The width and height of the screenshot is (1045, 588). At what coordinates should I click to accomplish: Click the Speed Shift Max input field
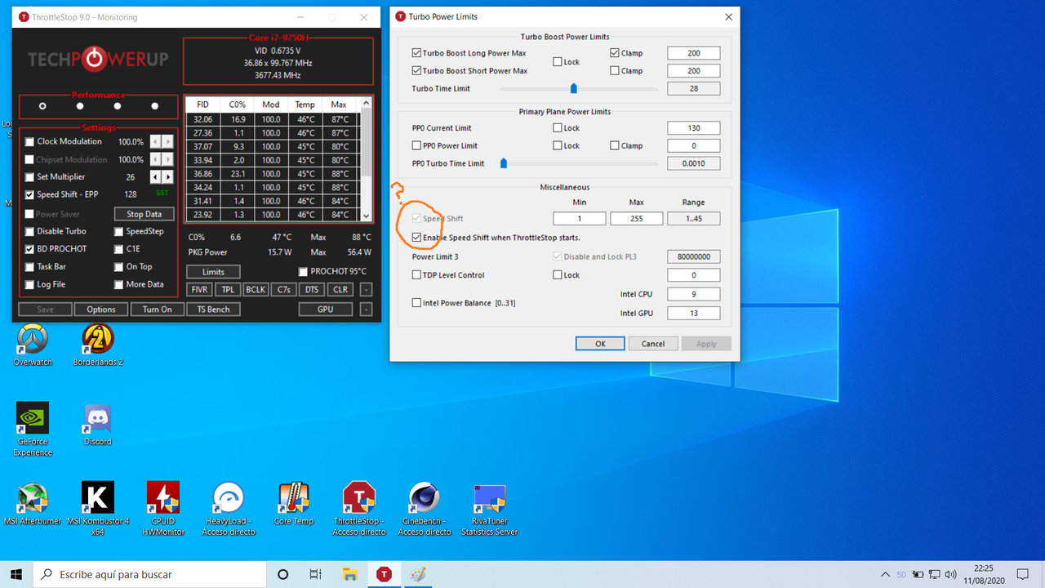tap(636, 219)
